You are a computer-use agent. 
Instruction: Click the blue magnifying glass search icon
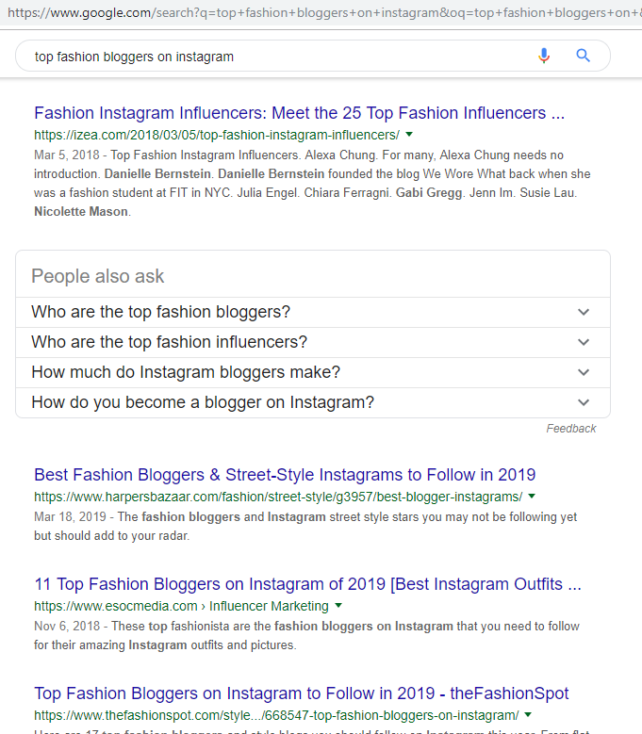(x=583, y=56)
